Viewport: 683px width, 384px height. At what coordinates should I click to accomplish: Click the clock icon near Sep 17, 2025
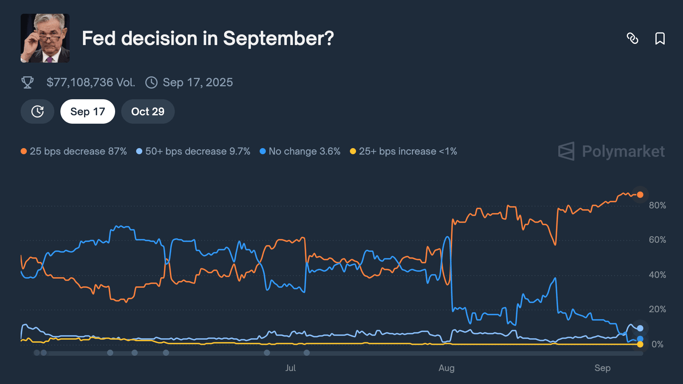click(x=151, y=82)
